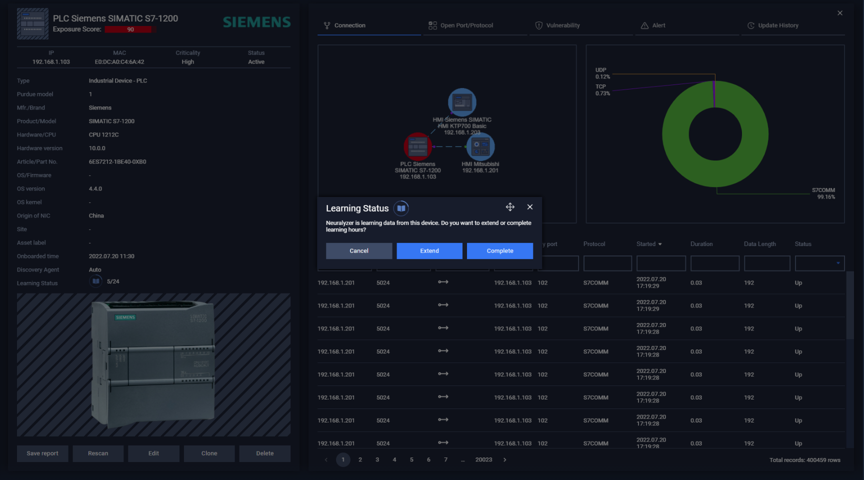Click the IP value 192.168.1.103 in header
Viewport: 864px width, 480px height.
(x=51, y=62)
